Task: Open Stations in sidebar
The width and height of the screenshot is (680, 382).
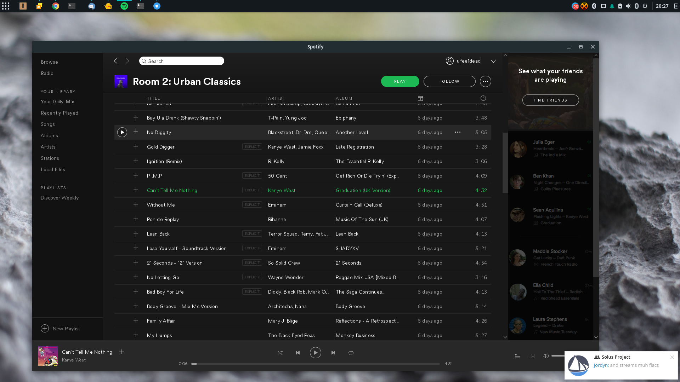Action: [x=50, y=158]
